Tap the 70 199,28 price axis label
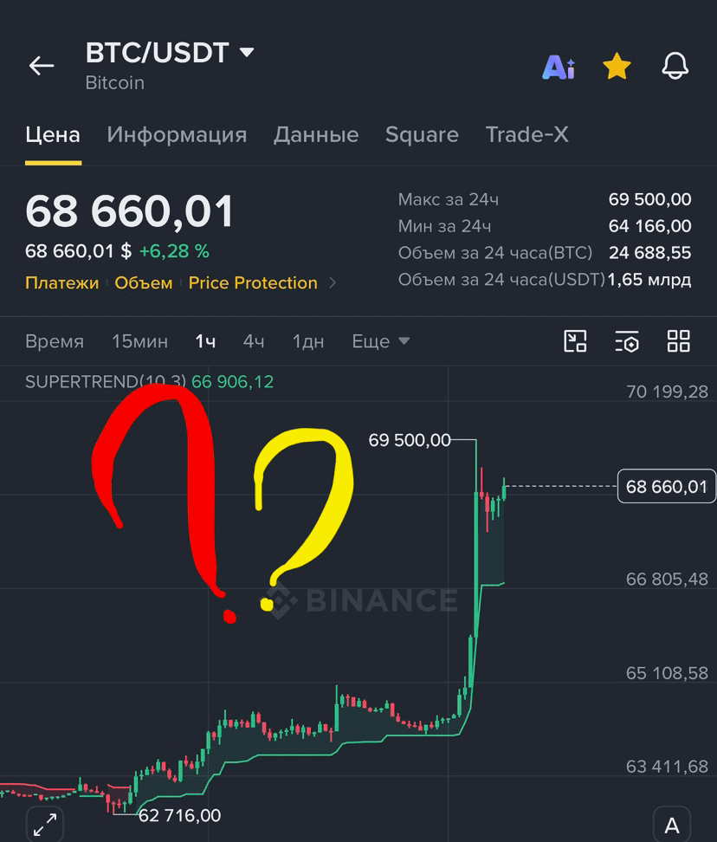Image resolution: width=717 pixels, height=842 pixels. click(x=667, y=392)
